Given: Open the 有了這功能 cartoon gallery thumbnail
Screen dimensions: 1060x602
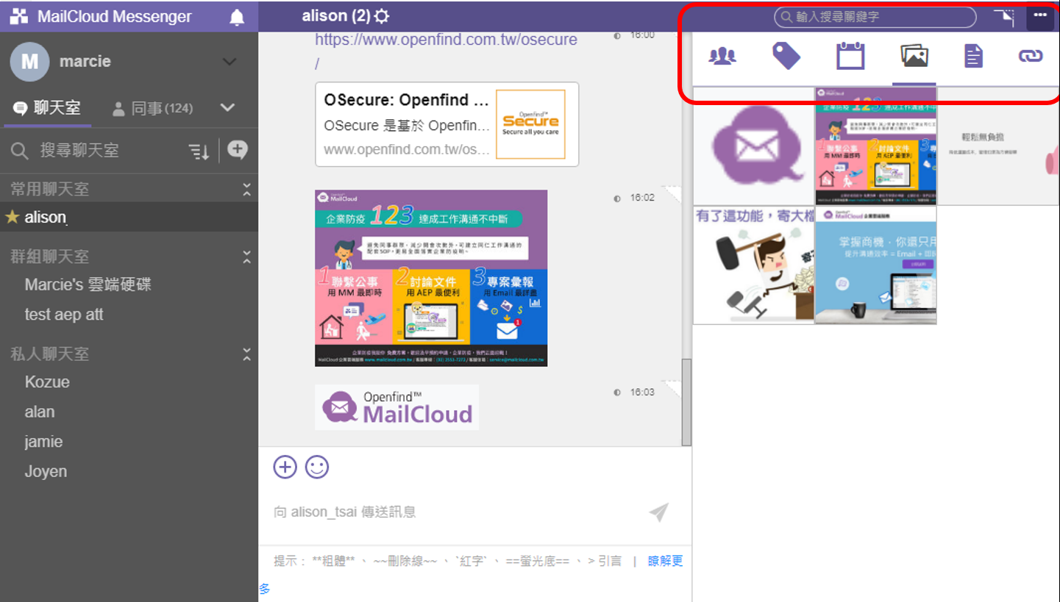Looking at the screenshot, I should (754, 265).
